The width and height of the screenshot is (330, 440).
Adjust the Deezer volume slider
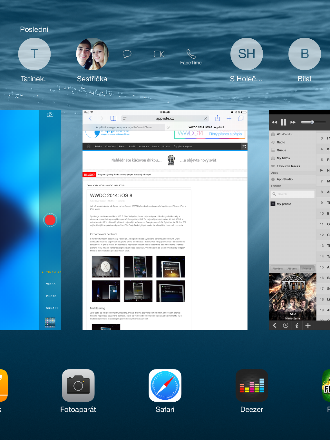[x=312, y=122]
